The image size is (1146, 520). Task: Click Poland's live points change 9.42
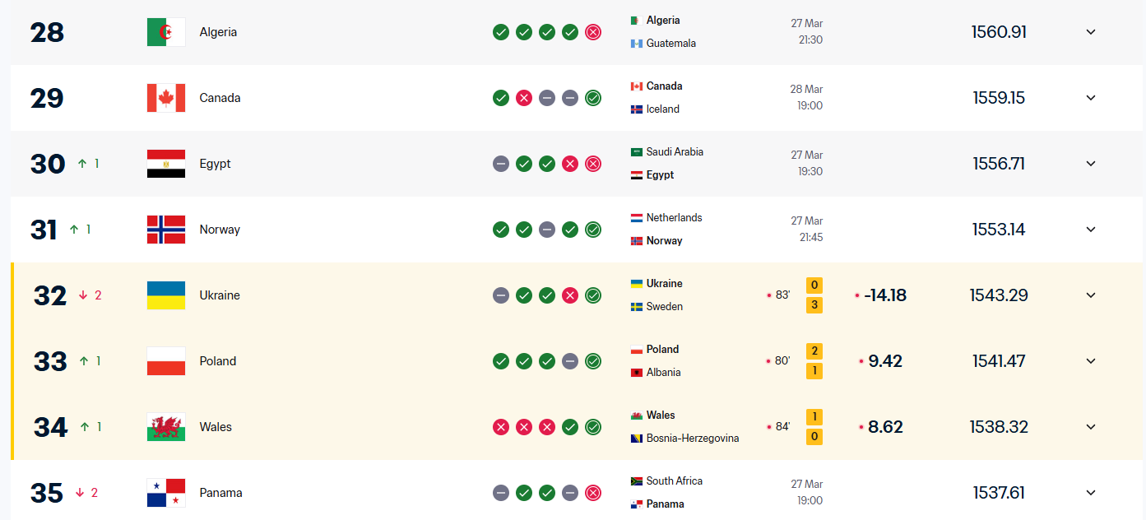pos(885,361)
